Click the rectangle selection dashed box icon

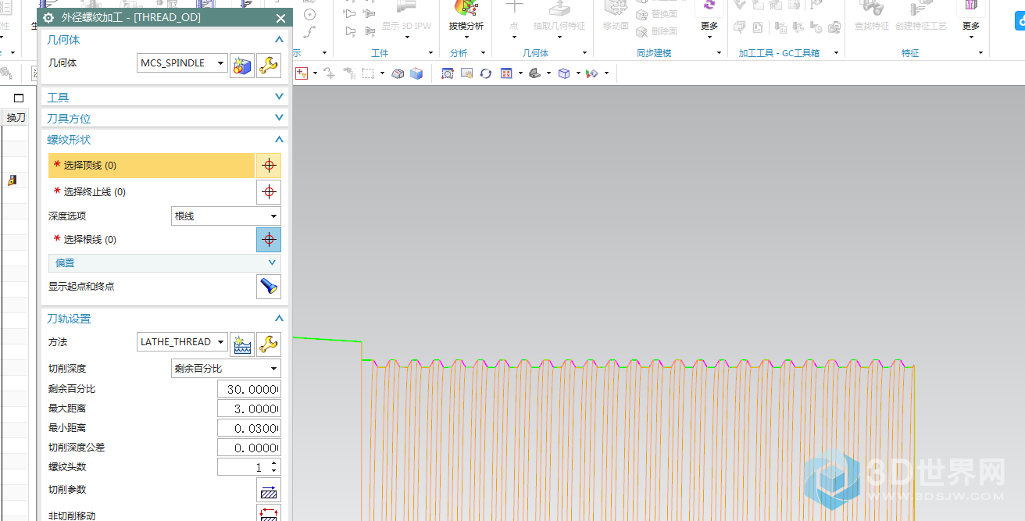(368, 73)
